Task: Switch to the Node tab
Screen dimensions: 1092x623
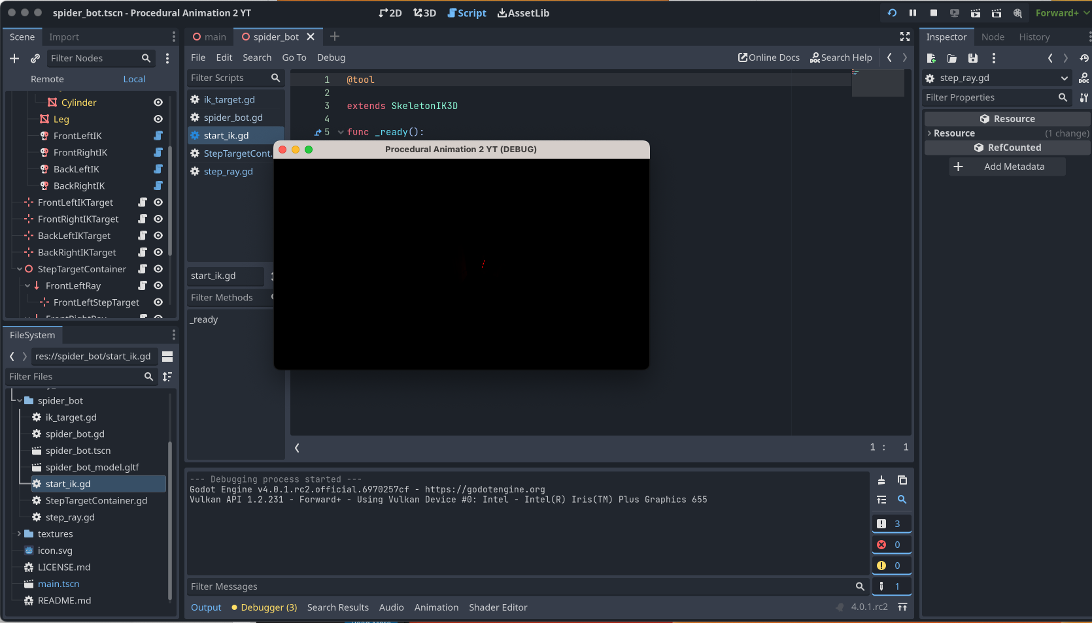Action: (993, 37)
